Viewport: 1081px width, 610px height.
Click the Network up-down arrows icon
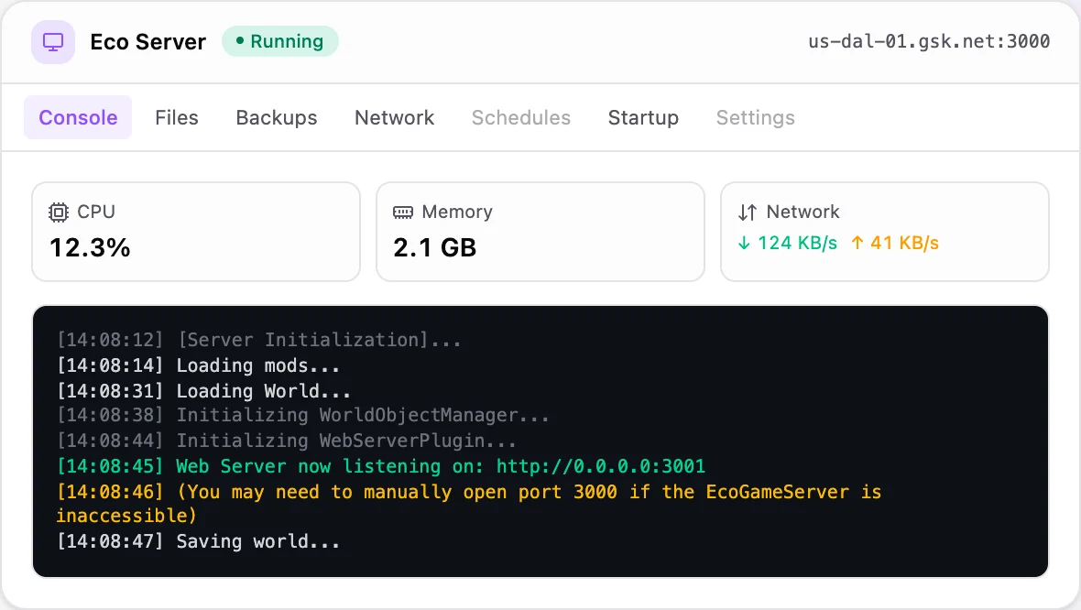tap(748, 212)
